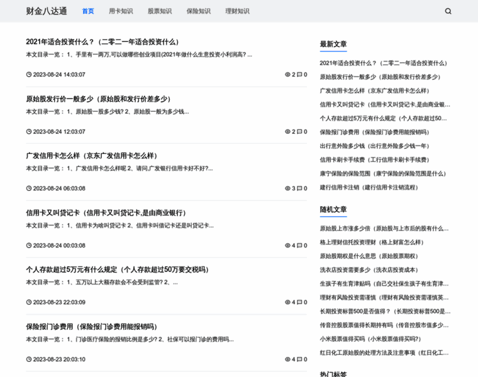Open random article 原始股上市涨多少倍
Viewport: 478px width, 377px height.
click(384, 228)
